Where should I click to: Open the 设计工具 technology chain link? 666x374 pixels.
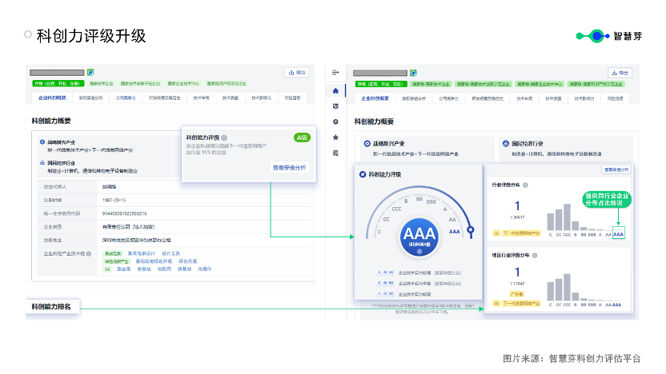coord(171,253)
